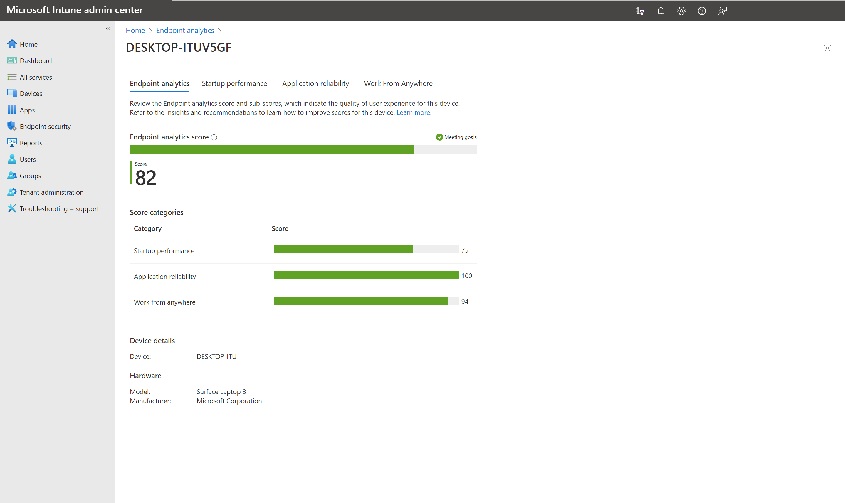Click the directory and subscription filter icon
Image resolution: width=845 pixels, height=503 pixels.
(x=640, y=11)
